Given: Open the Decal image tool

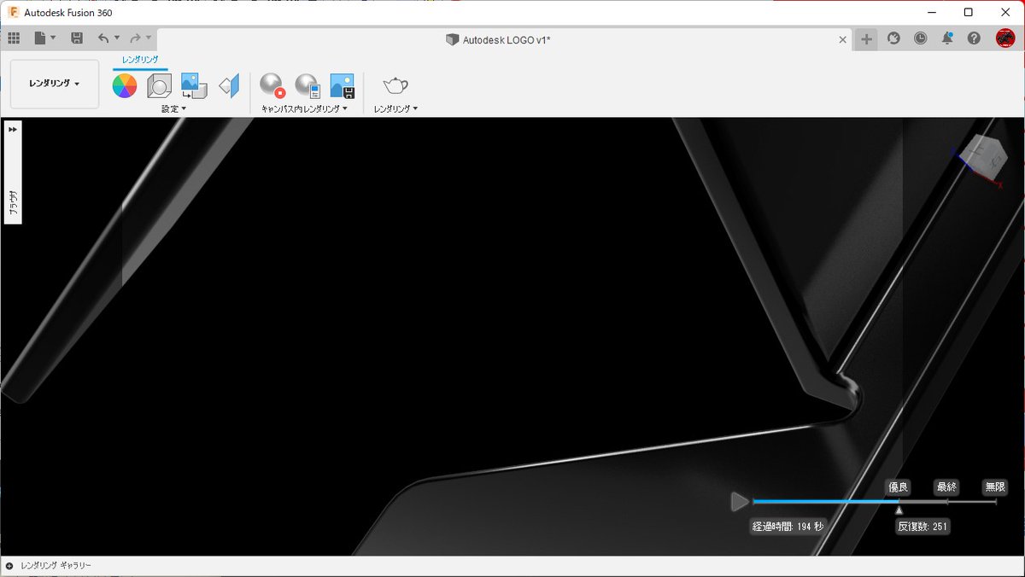Looking at the screenshot, I should (194, 85).
